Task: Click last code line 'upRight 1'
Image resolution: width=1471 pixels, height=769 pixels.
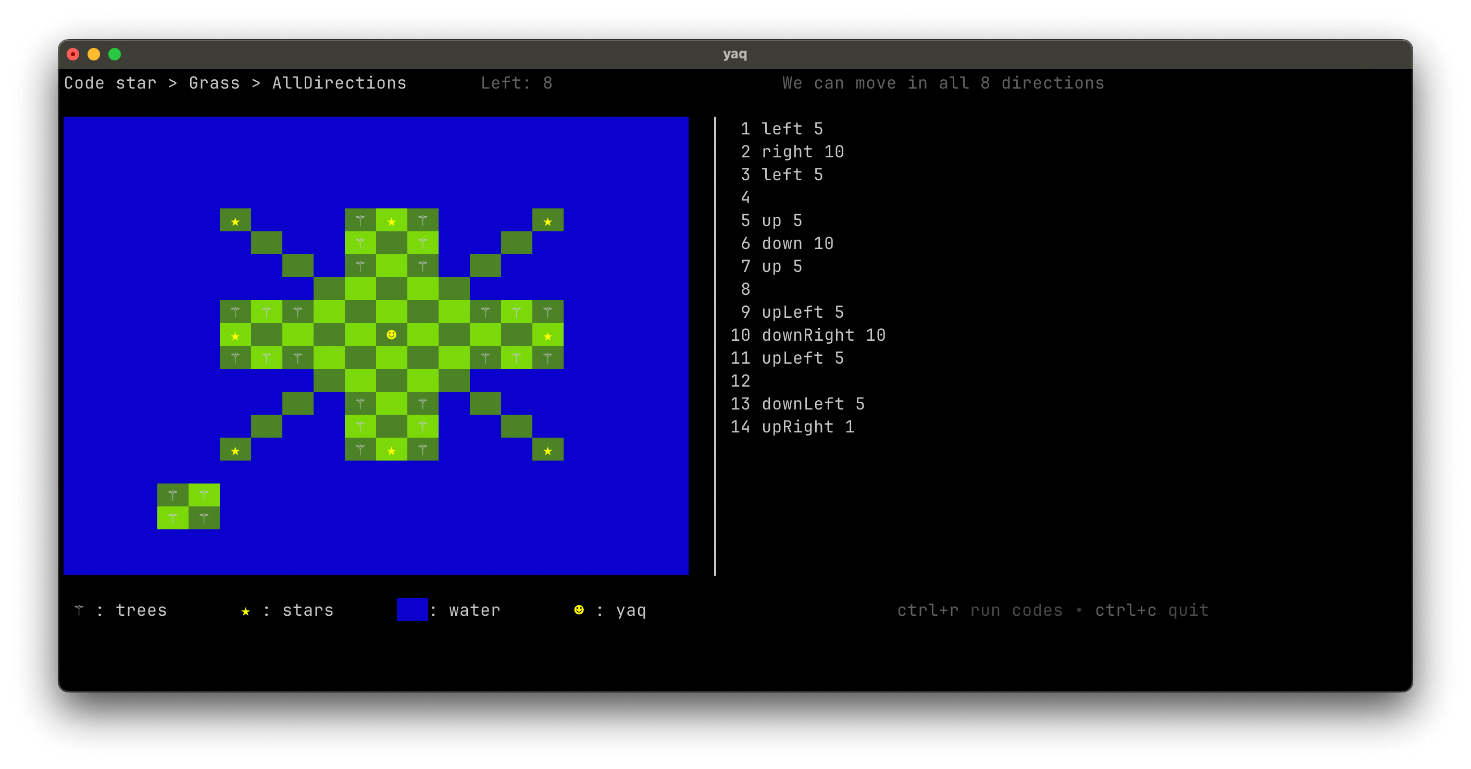Action: point(807,427)
